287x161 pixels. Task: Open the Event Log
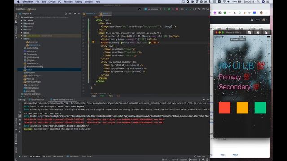point(200,157)
